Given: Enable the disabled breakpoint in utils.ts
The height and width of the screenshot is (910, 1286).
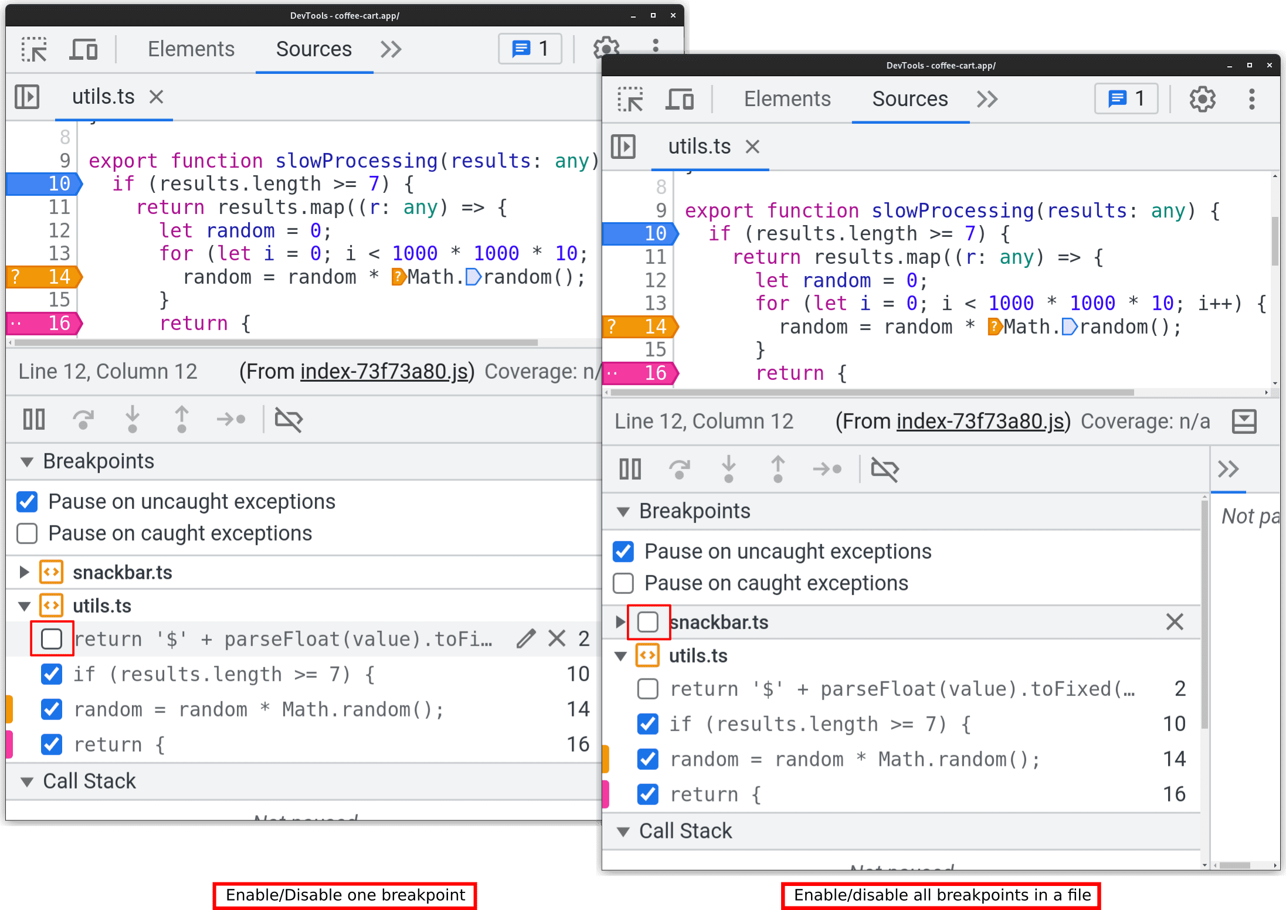Looking at the screenshot, I should point(52,639).
